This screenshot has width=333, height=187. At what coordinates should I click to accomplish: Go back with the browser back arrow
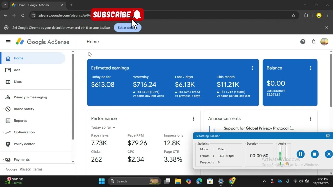(x=5, y=15)
